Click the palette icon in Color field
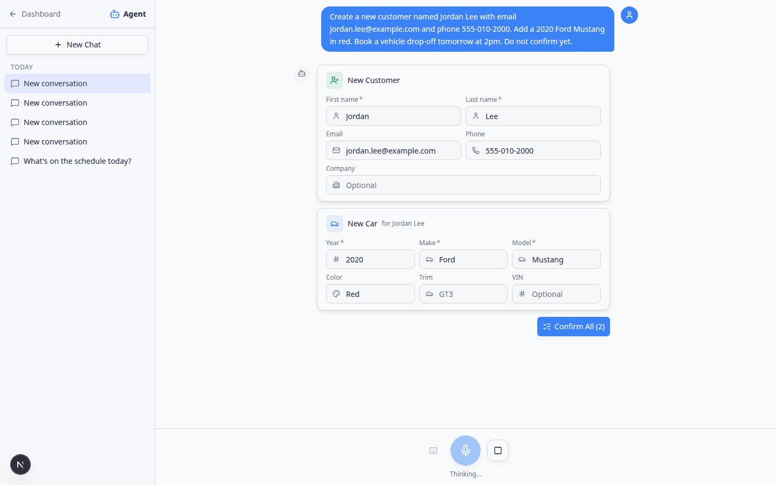 click(336, 294)
